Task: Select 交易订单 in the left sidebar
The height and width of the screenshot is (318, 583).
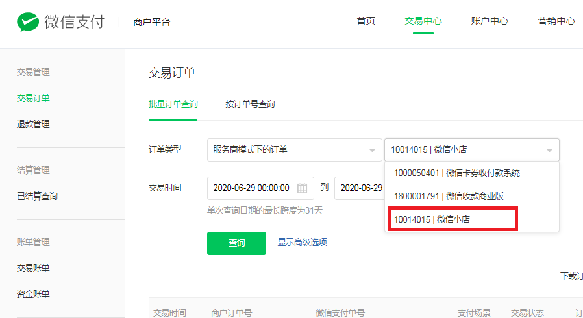Action: coord(33,98)
